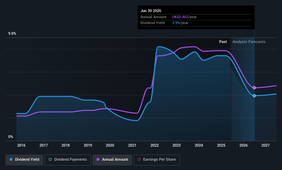Viewport: 282px width, 170px height.
Task: Click the 2018 x-axis label
Action: point(66,145)
